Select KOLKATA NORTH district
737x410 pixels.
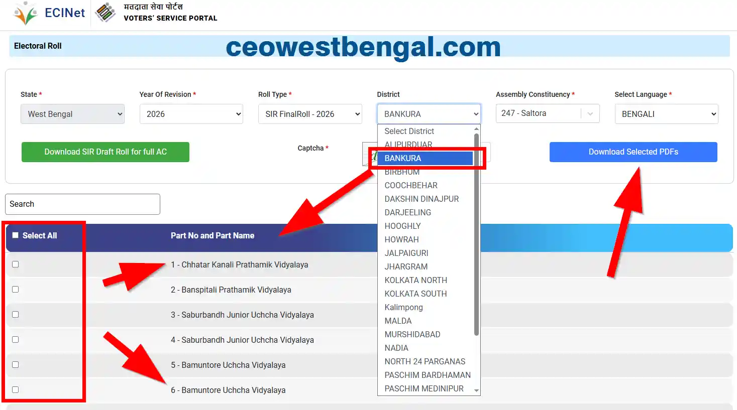click(426, 280)
